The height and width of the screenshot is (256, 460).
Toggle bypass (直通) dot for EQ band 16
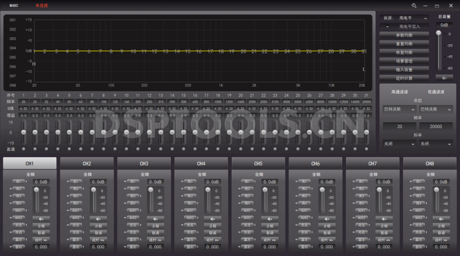tap(195, 149)
